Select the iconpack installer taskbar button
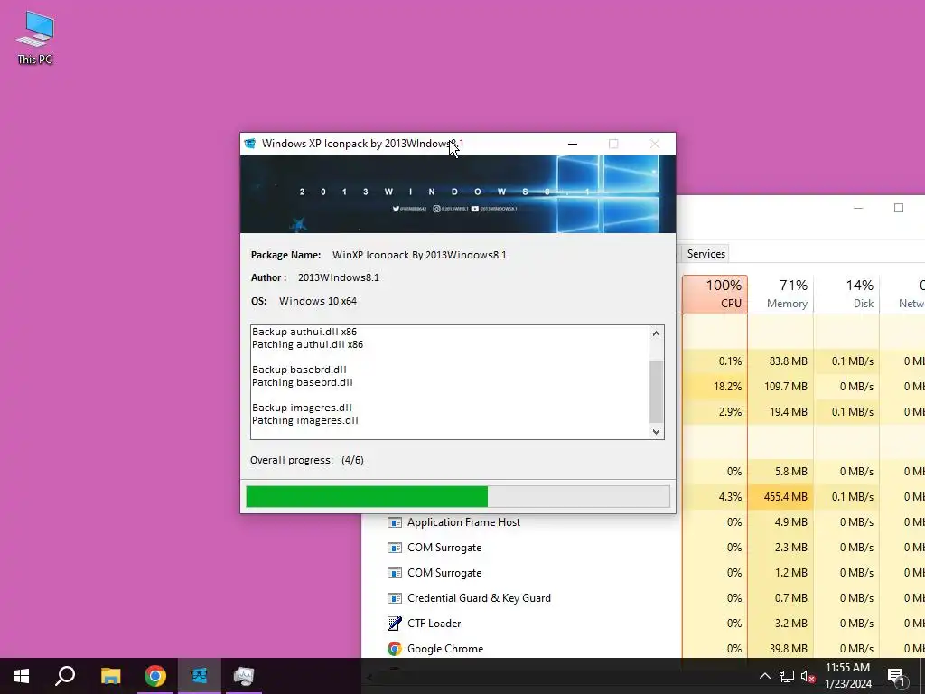Image resolution: width=925 pixels, height=694 pixels. coord(200,676)
